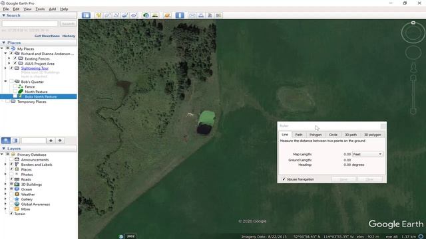
Task: Click the Search button
Action: pos(68,24)
